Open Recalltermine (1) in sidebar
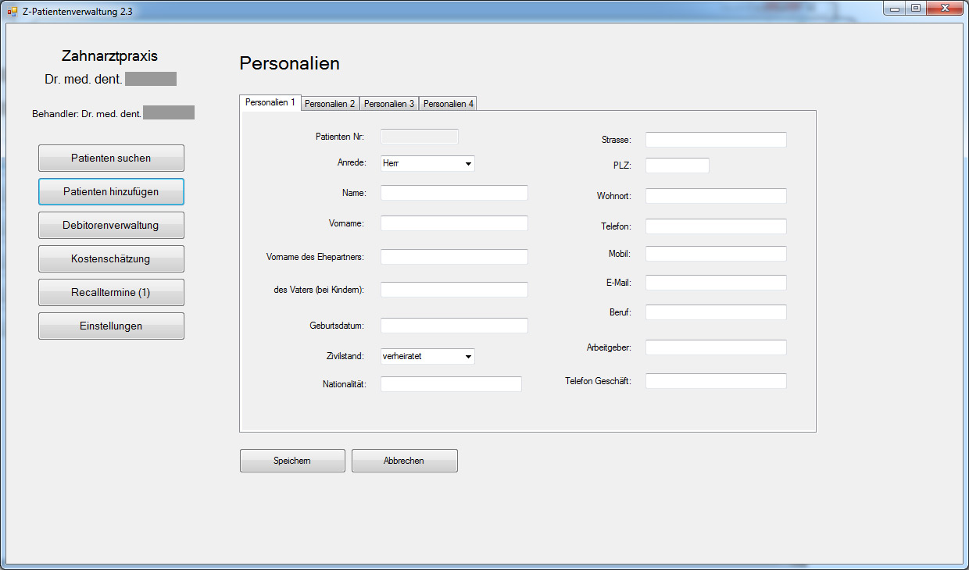Image resolution: width=969 pixels, height=570 pixels. [111, 293]
